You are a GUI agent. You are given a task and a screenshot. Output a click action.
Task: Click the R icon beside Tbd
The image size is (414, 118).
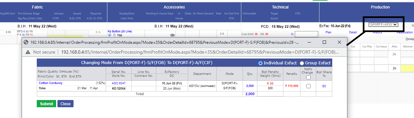(114, 35)
